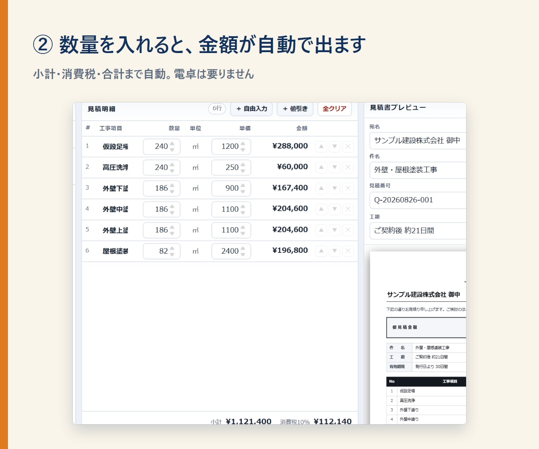
Task: Focus the 屋根塗装 unit price field 2400
Action: (231, 251)
